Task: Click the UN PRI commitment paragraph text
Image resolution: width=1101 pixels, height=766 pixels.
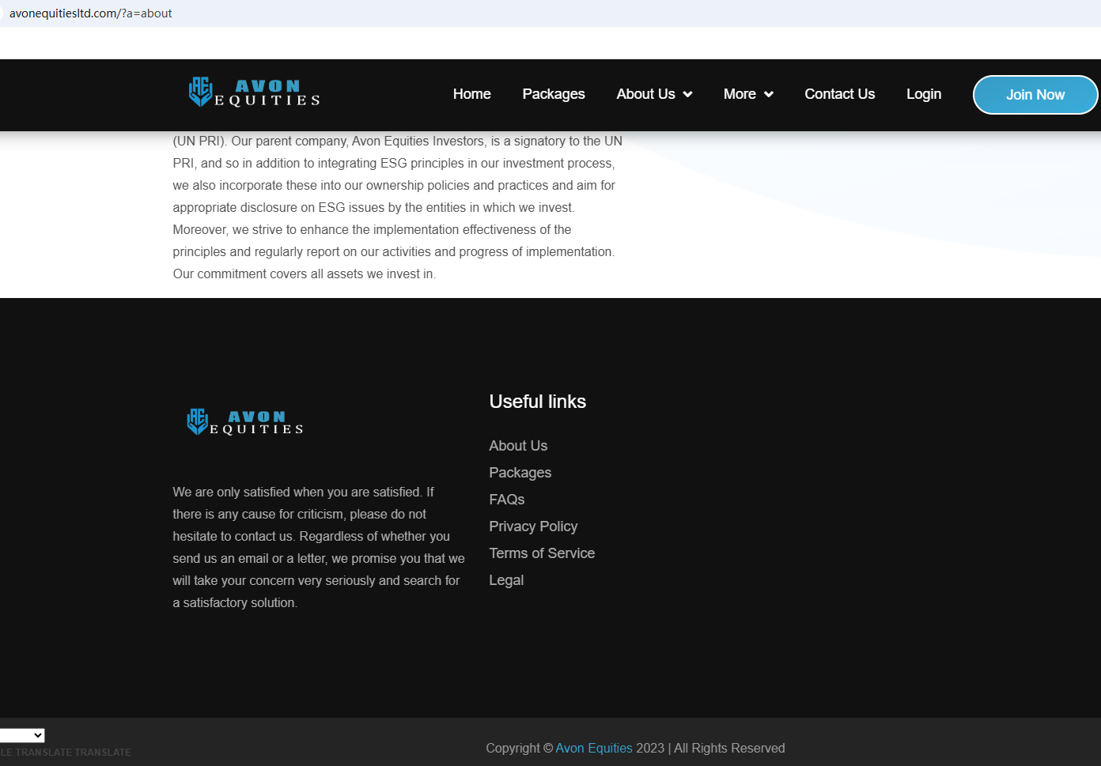Action: (x=398, y=207)
